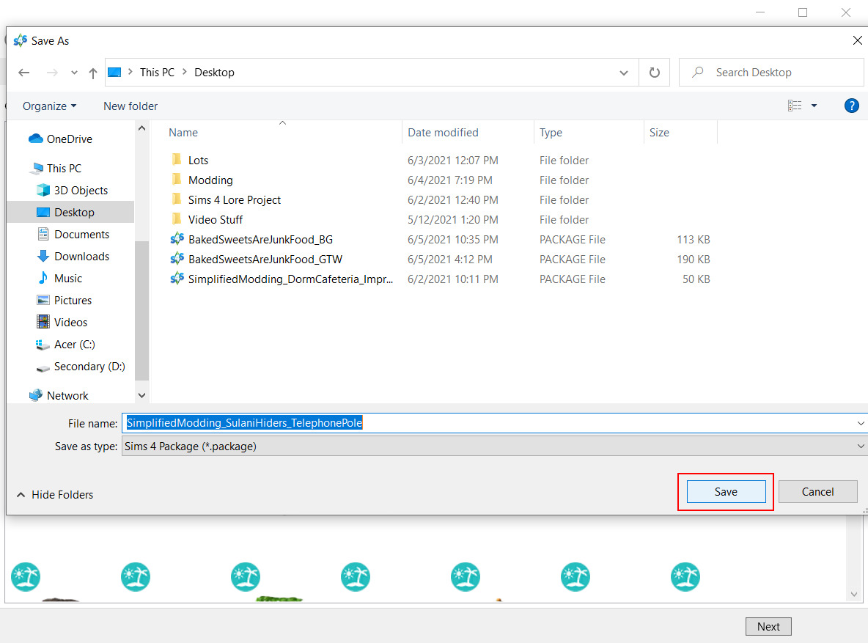Cancel the Save As dialog
Viewport: 868px width, 643px height.
pyautogui.click(x=817, y=492)
